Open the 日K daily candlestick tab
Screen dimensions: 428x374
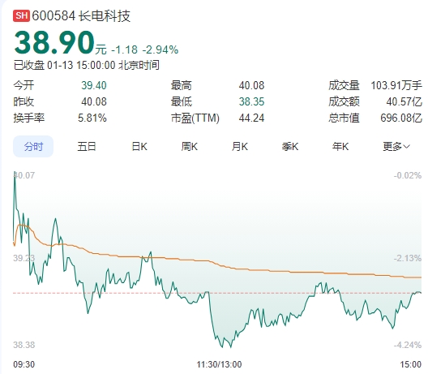click(139, 146)
